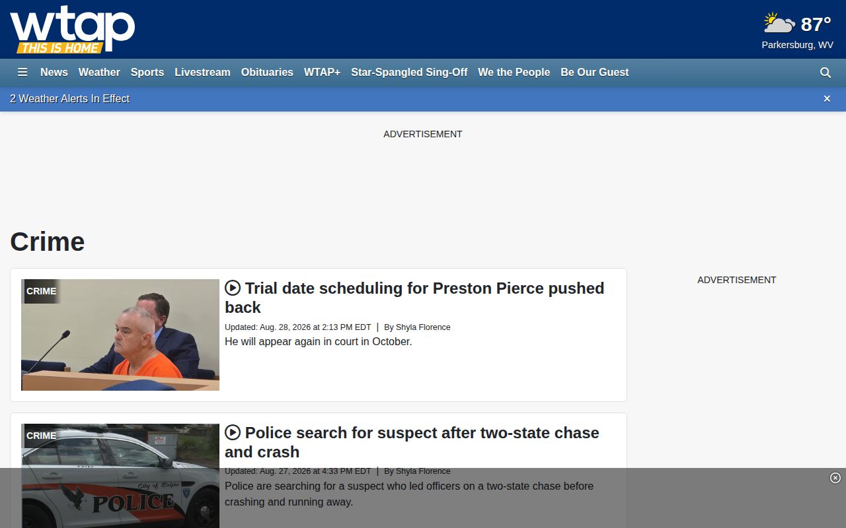
Task: Open the hamburger menu icon
Action: point(22,73)
